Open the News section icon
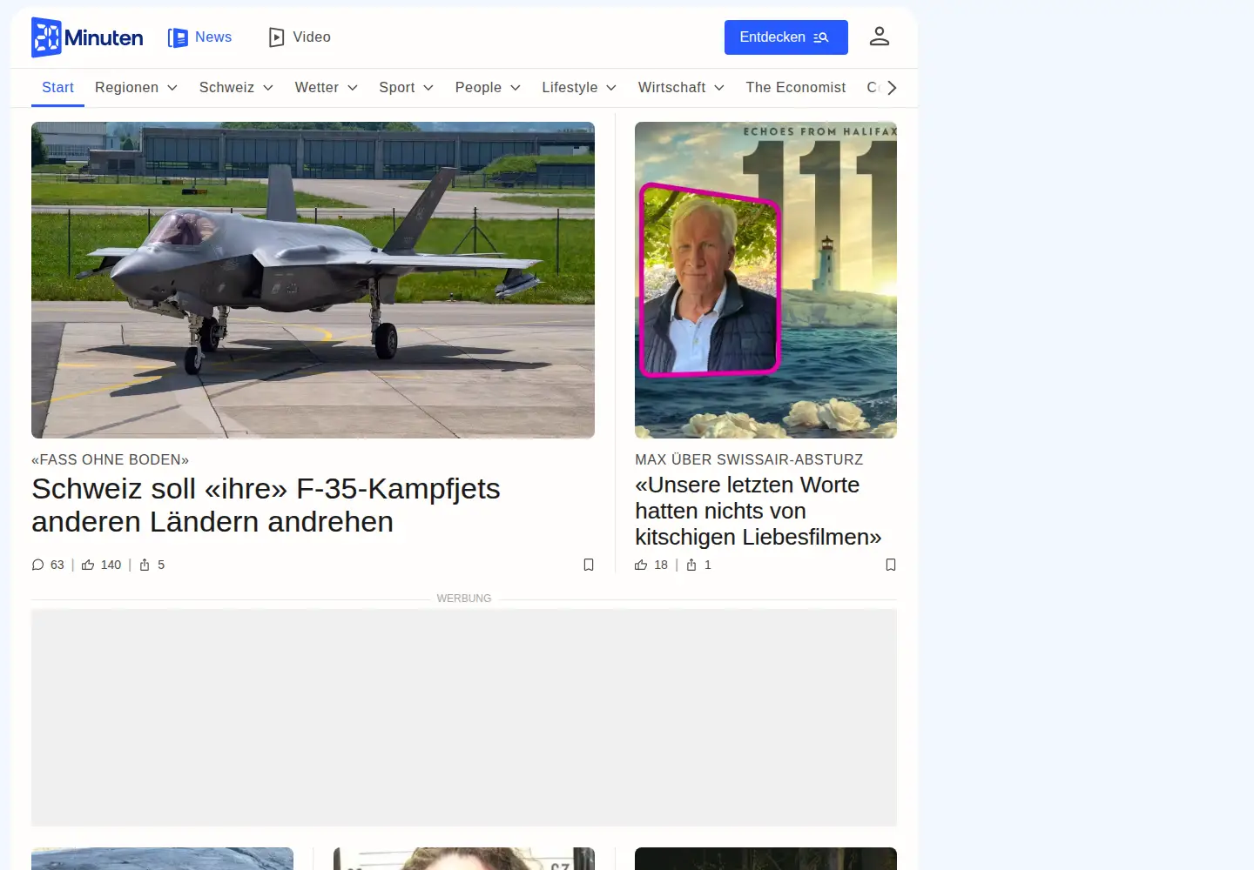Screen dimensions: 1254x870 [178, 37]
